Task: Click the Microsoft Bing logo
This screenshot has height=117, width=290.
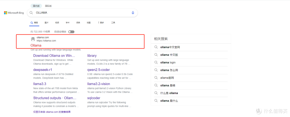Action: tap(14, 13)
